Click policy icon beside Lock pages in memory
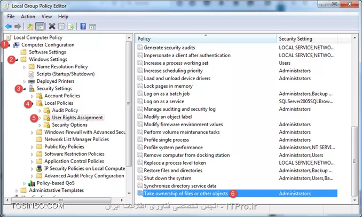Image resolution: width=362 pixels, height=217 pixels. pyautogui.click(x=140, y=86)
